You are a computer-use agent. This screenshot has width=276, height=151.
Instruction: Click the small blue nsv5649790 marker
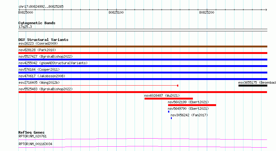[x=169, y=112]
